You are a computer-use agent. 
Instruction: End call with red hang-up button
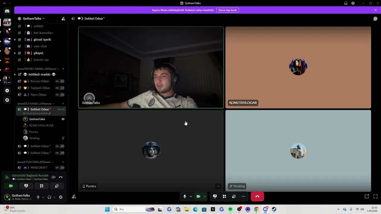257,196
